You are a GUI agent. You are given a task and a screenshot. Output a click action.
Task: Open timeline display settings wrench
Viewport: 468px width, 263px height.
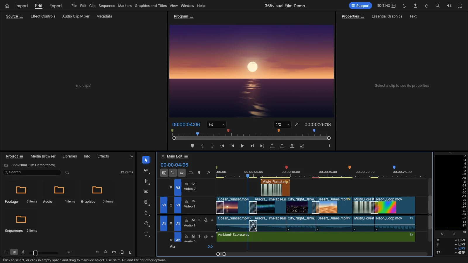pyautogui.click(x=208, y=173)
